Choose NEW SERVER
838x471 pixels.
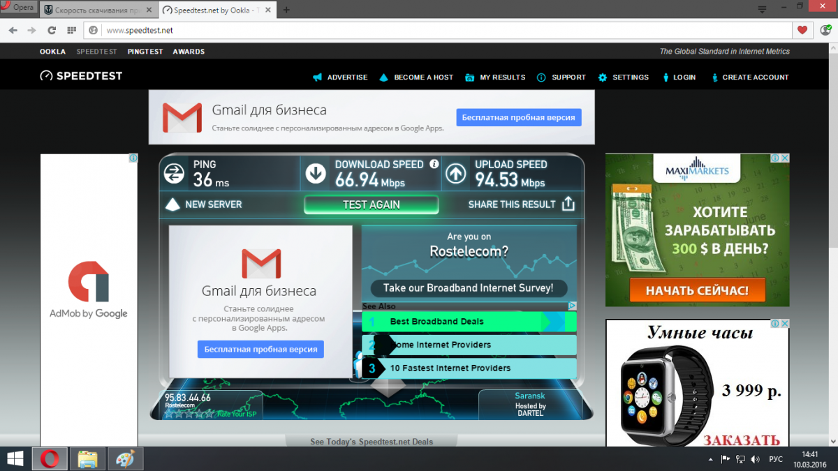(x=203, y=204)
